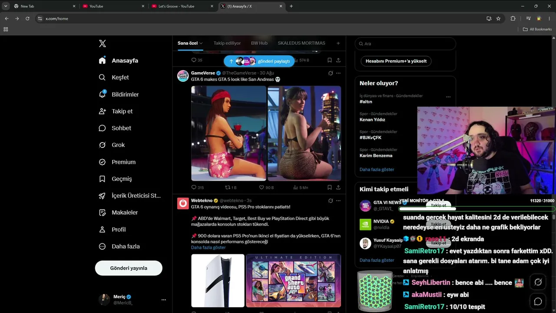556x313 pixels.
Task: Click the Ara search field
Action: pyautogui.click(x=405, y=43)
